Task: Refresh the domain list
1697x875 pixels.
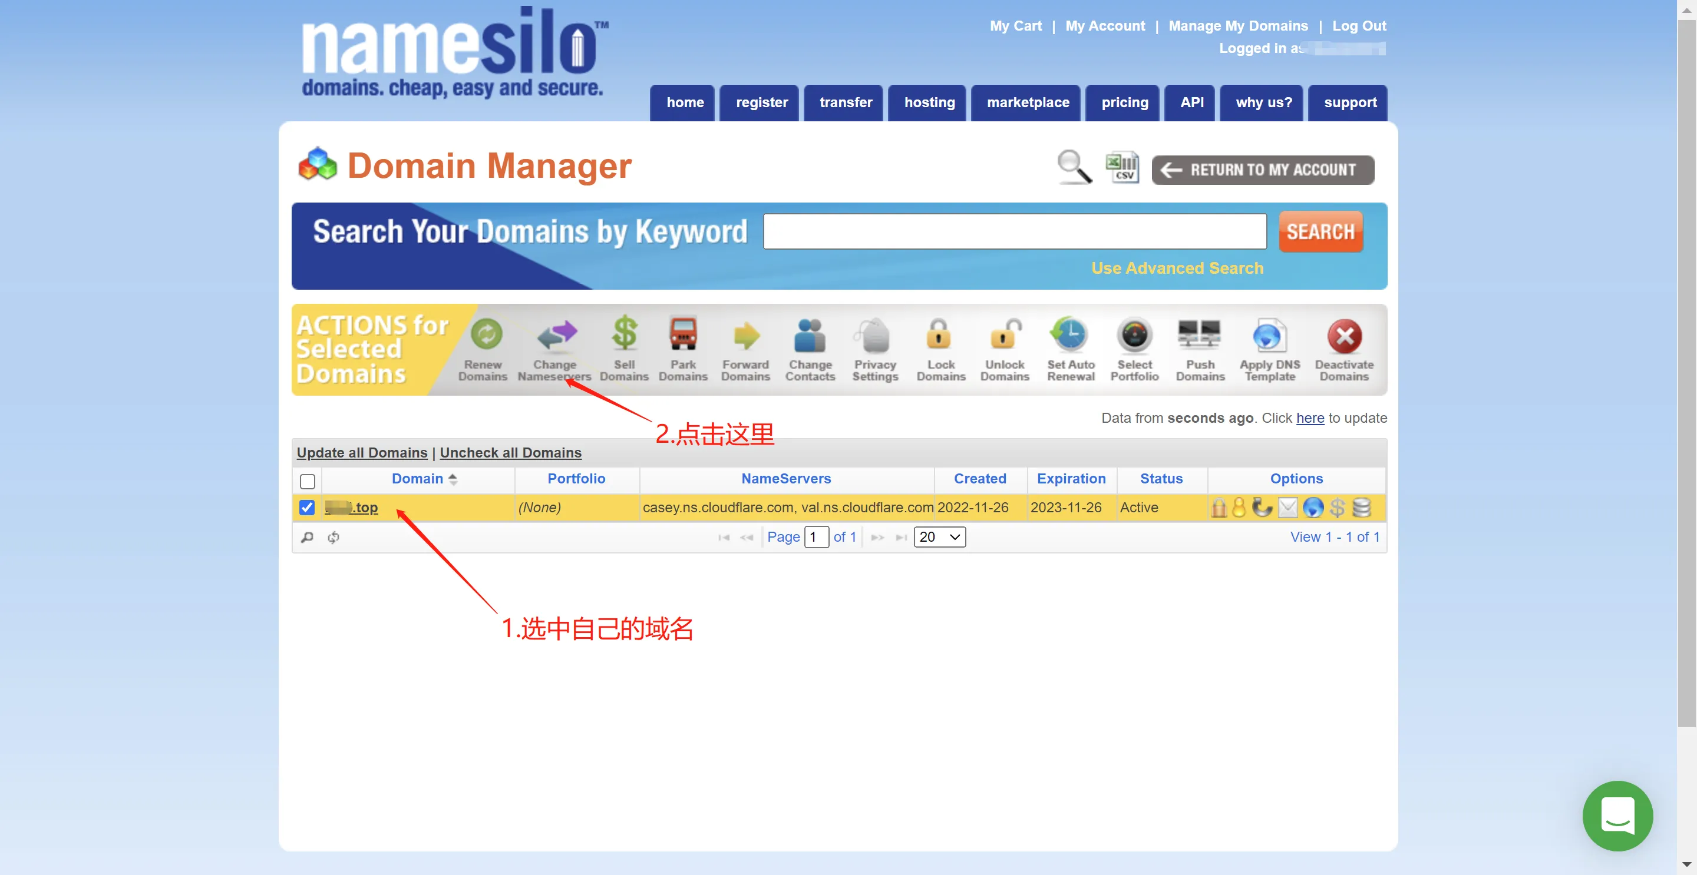Action: [334, 537]
